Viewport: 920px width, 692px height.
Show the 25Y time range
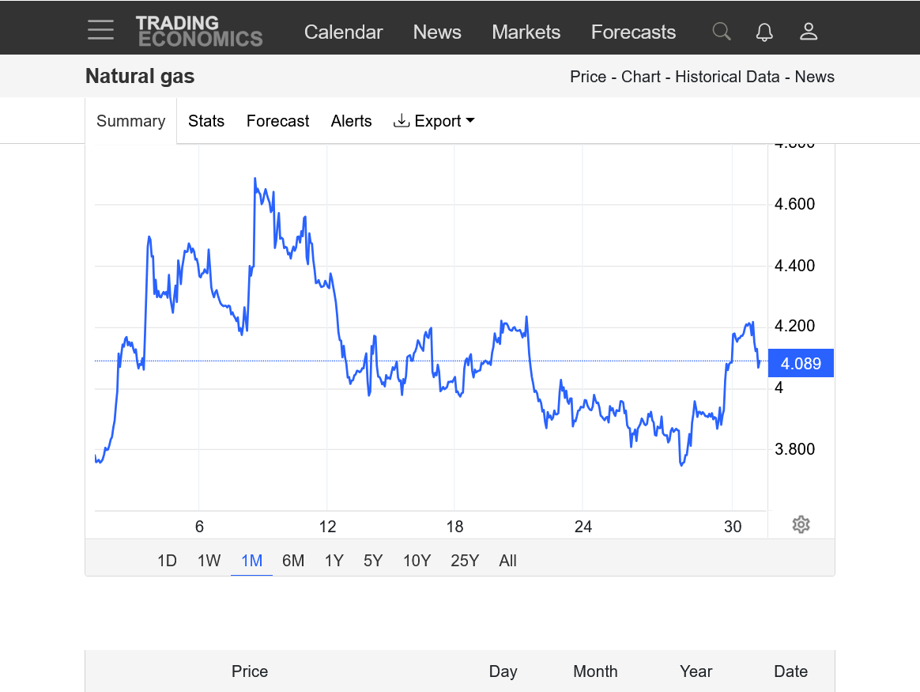[x=465, y=561]
